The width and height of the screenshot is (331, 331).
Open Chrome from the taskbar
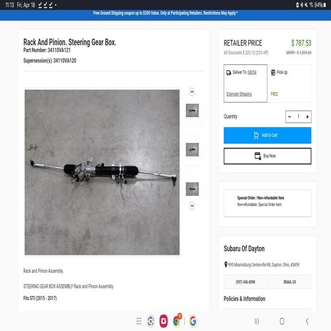[x=177, y=320]
